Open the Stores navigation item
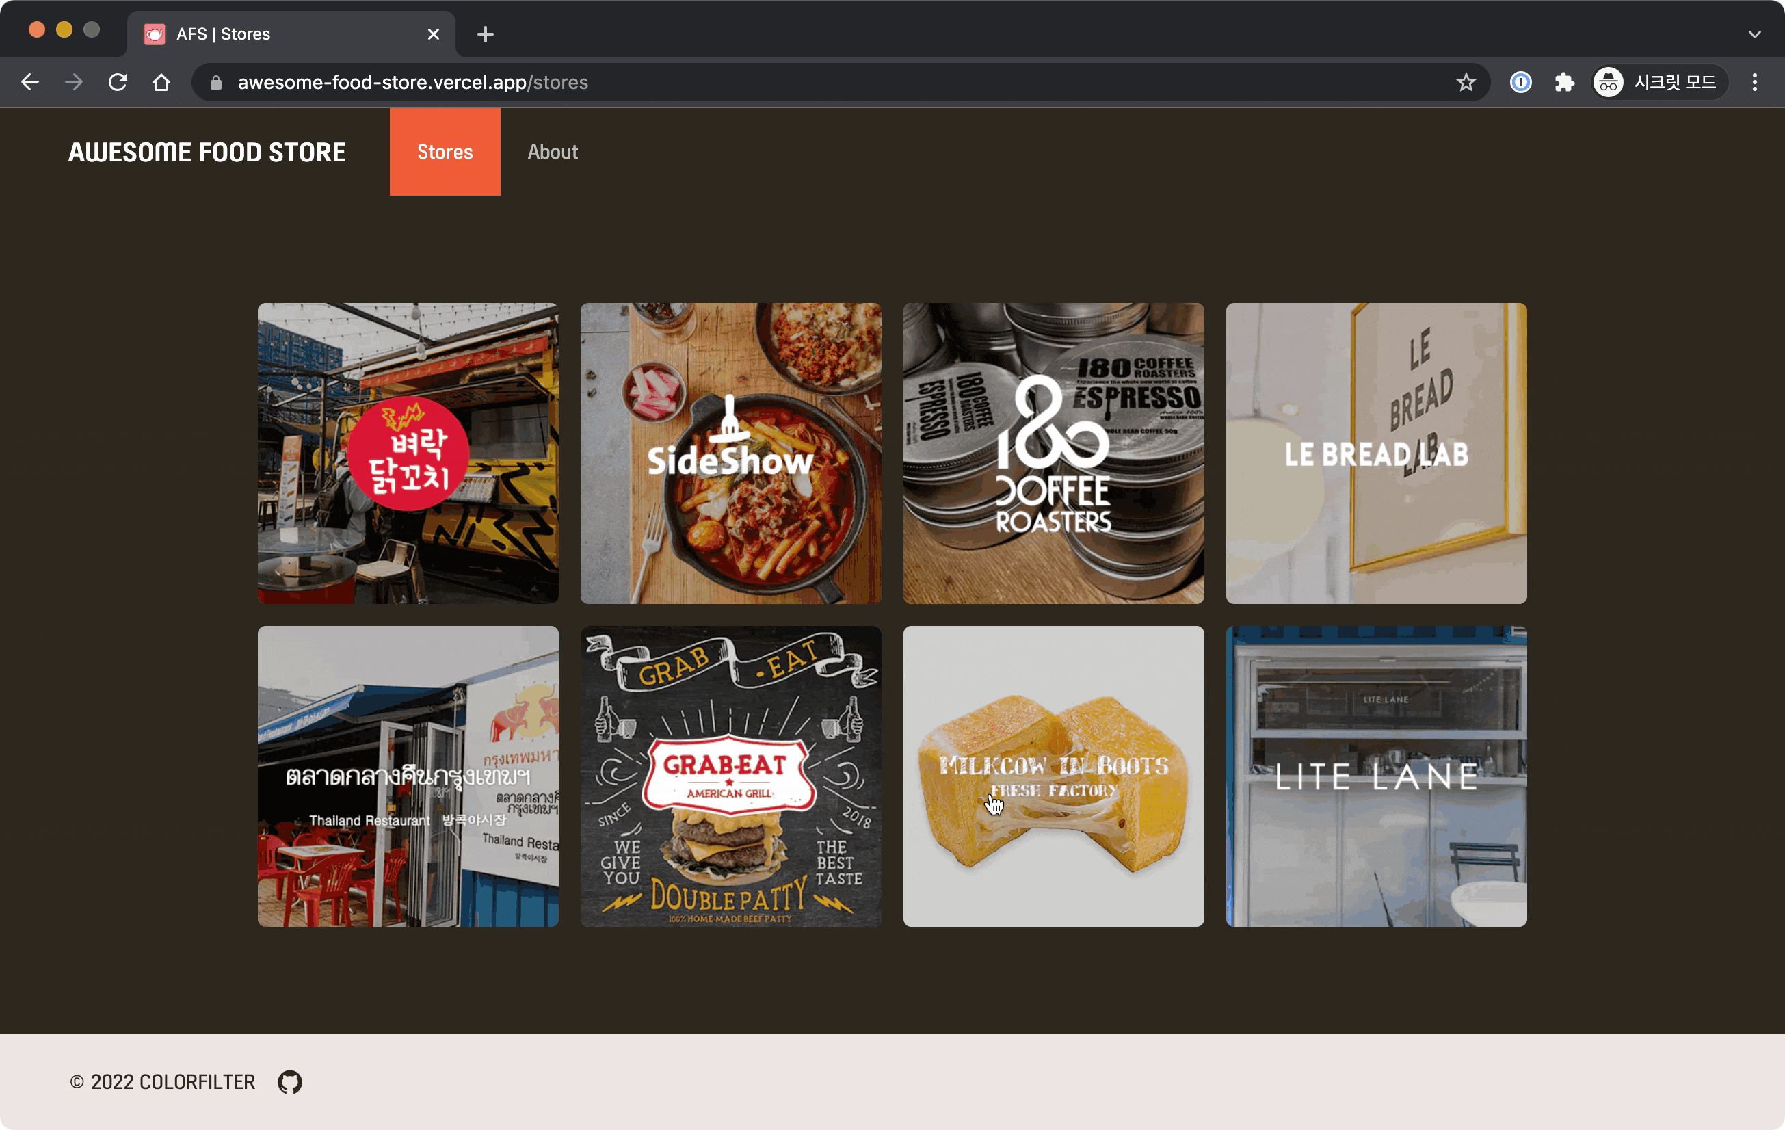This screenshot has height=1130, width=1785. coord(445,152)
